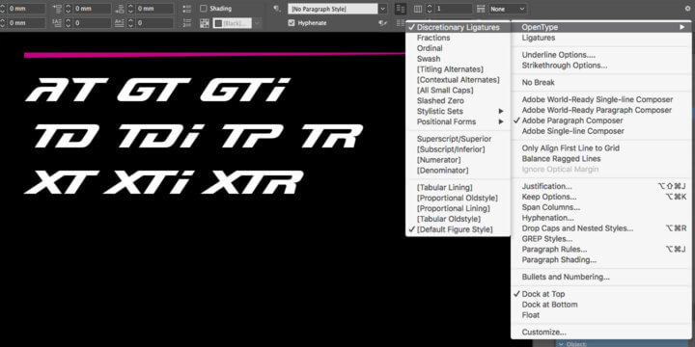Select Slashed Zero option

[x=458, y=101]
